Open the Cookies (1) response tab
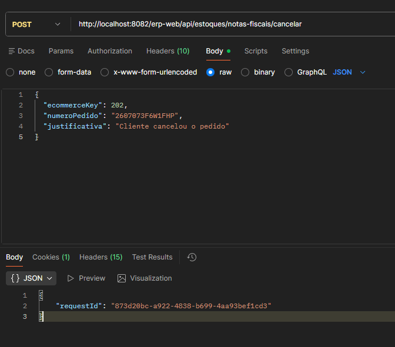395x347 pixels. pos(51,257)
